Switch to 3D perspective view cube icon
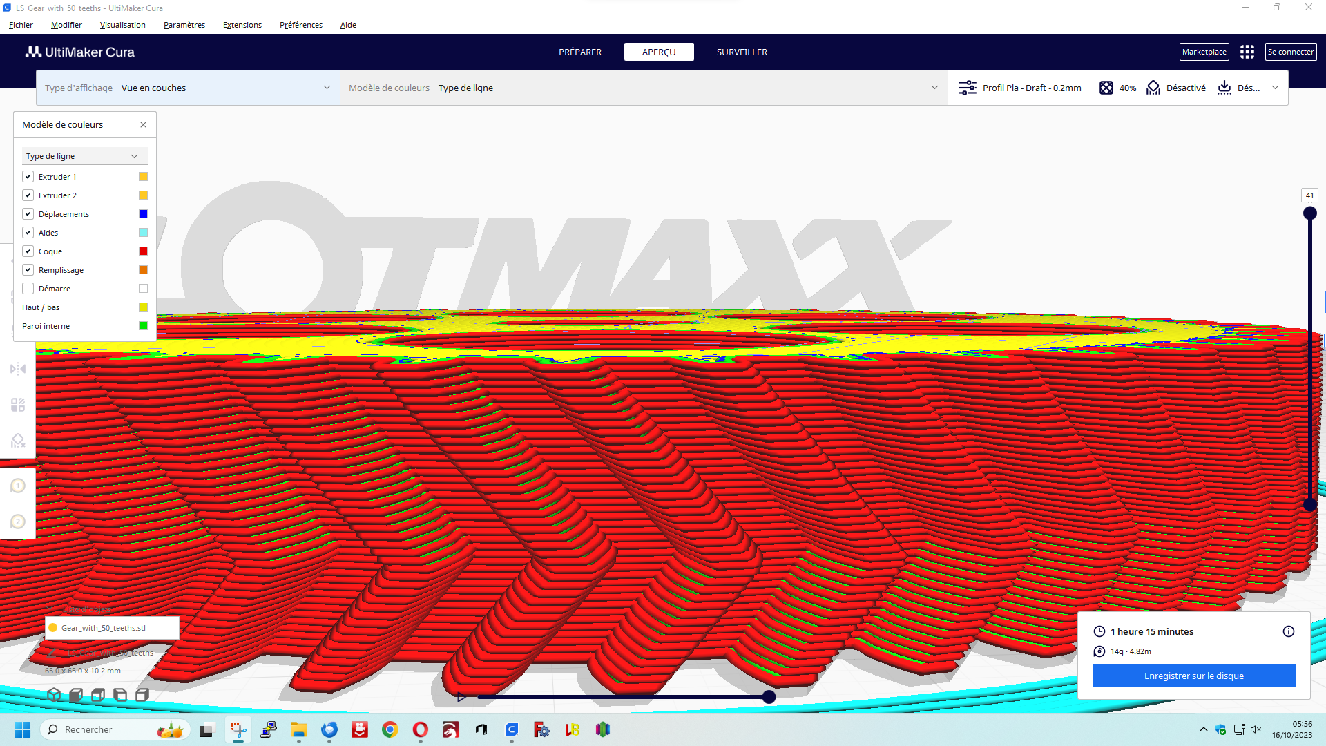Screen dimensions: 1326x746 [x=54, y=695]
